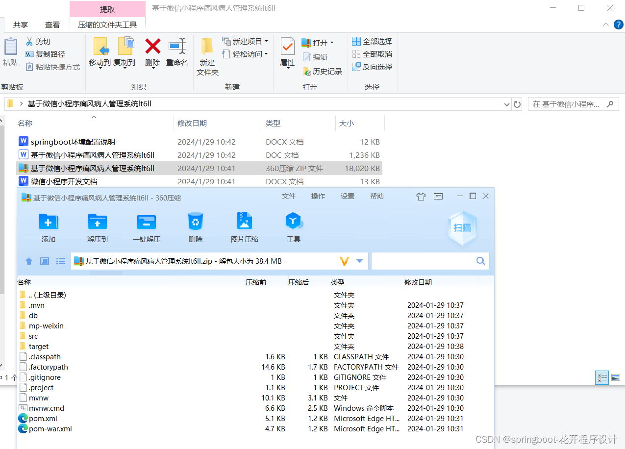Click the search magnifier in 360压缩
The height and width of the screenshot is (449, 625).
click(x=480, y=261)
